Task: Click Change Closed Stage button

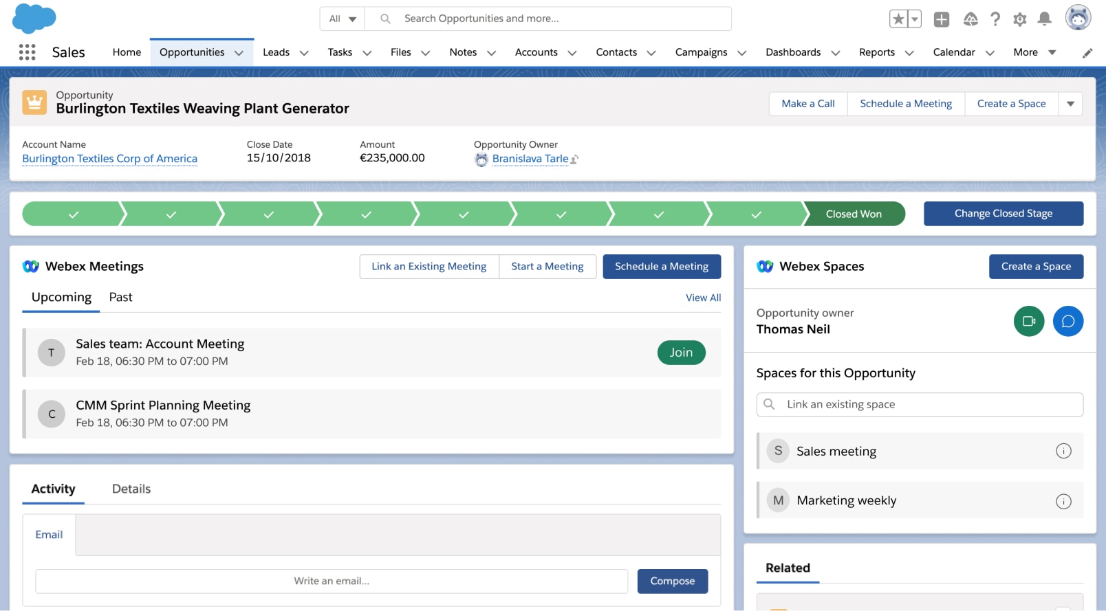Action: coord(1004,214)
